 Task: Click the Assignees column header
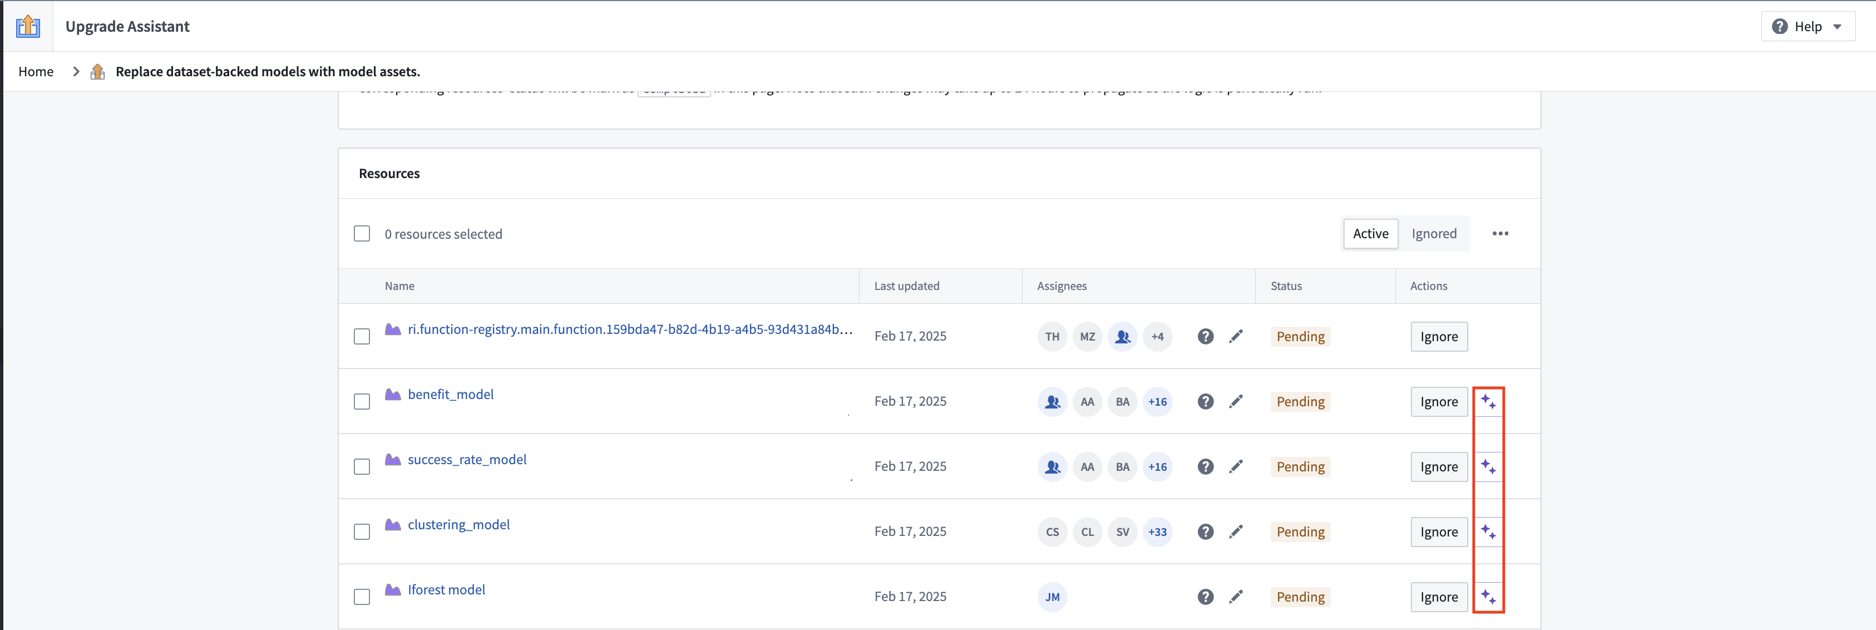[x=1062, y=286]
